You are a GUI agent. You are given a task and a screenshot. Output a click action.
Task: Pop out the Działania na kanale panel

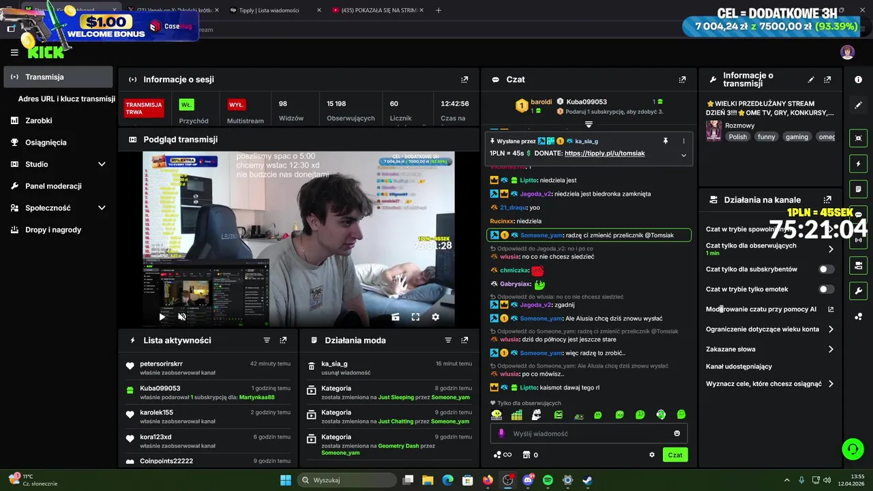[x=827, y=200]
